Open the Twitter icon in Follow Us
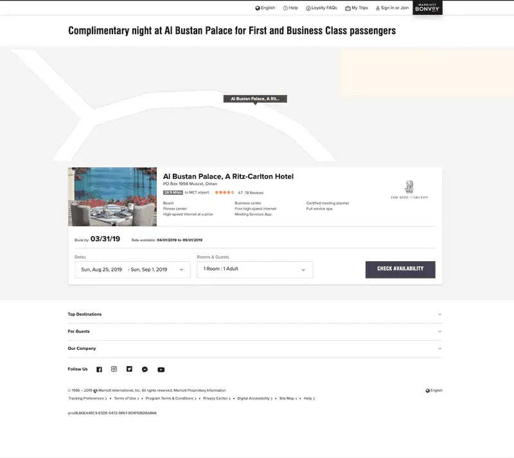This screenshot has width=514, height=458. tap(130, 369)
